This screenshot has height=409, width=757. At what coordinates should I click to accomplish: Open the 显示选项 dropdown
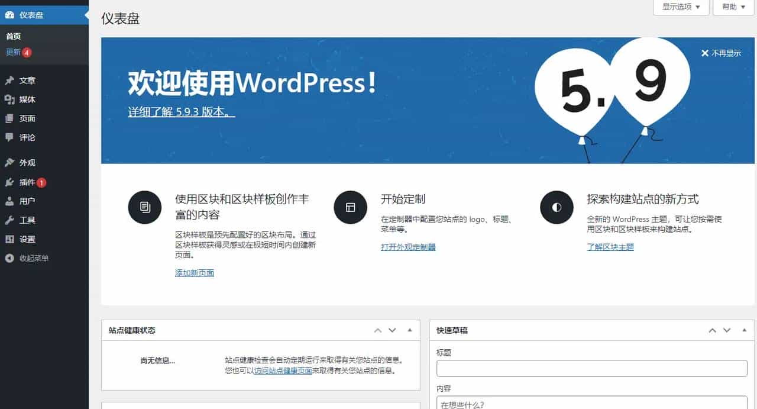pyautogui.click(x=681, y=7)
